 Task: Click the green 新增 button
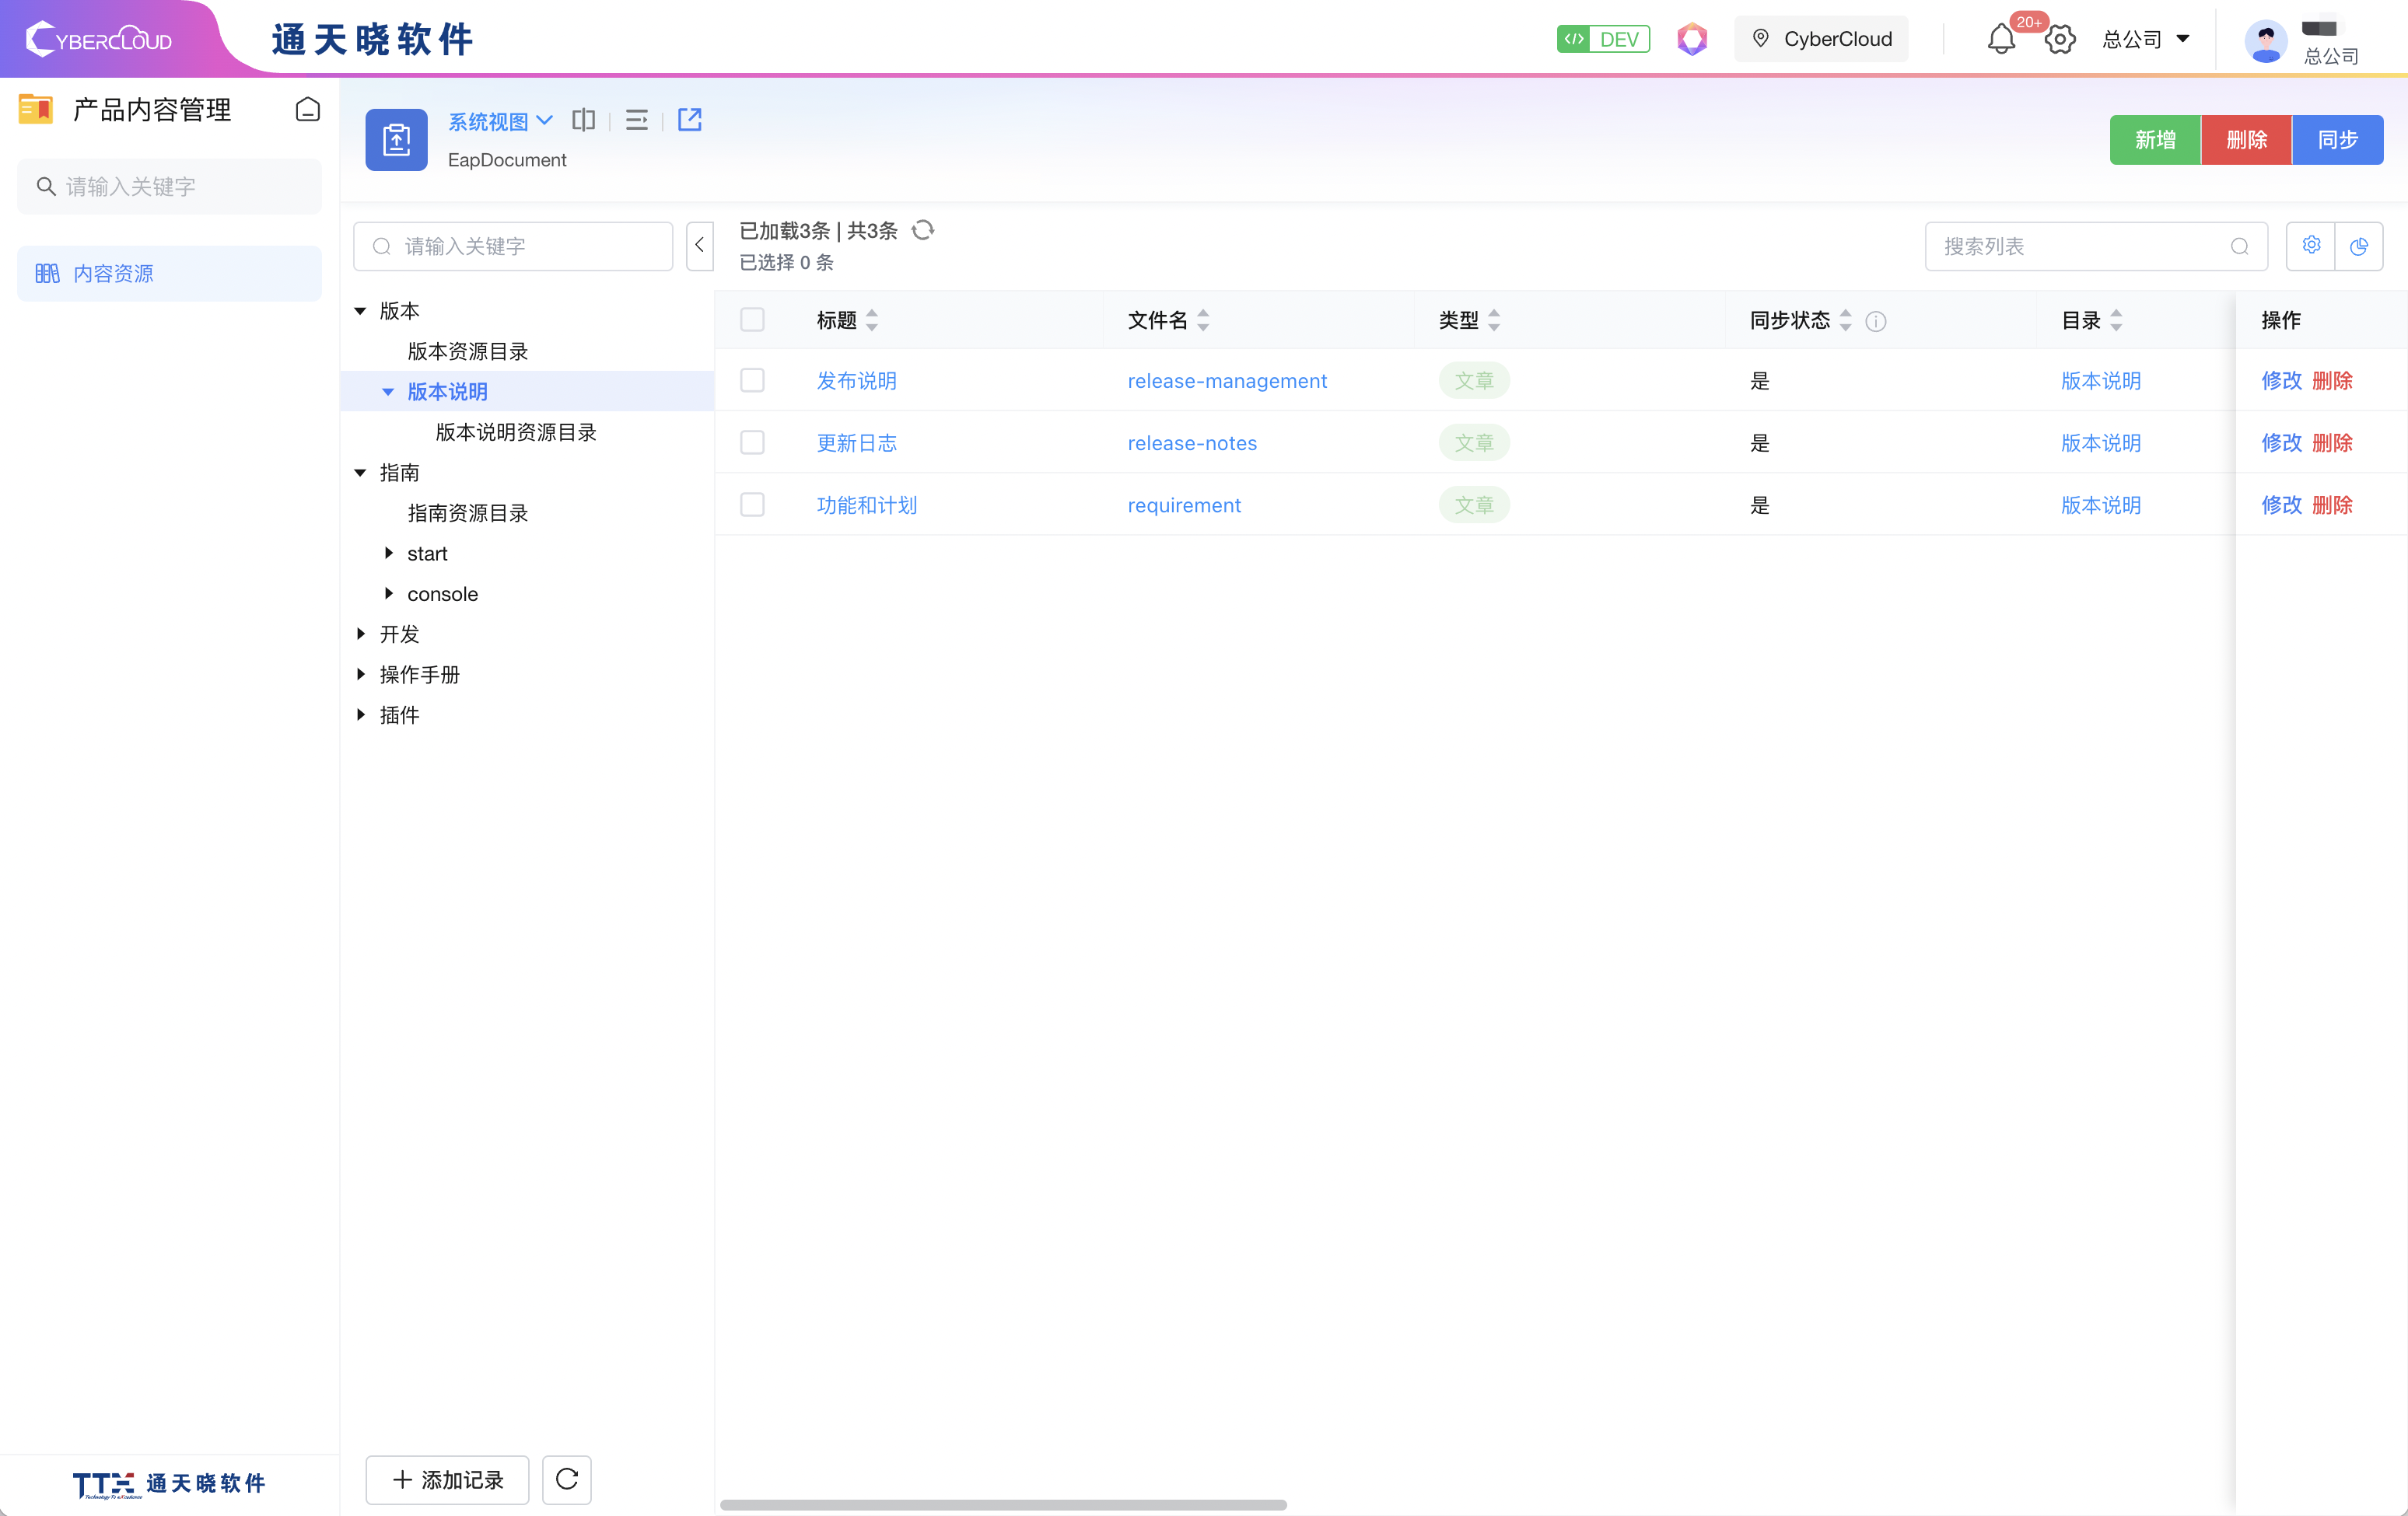[2154, 140]
